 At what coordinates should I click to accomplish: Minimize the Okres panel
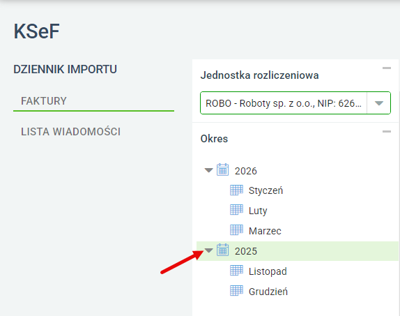(387, 132)
